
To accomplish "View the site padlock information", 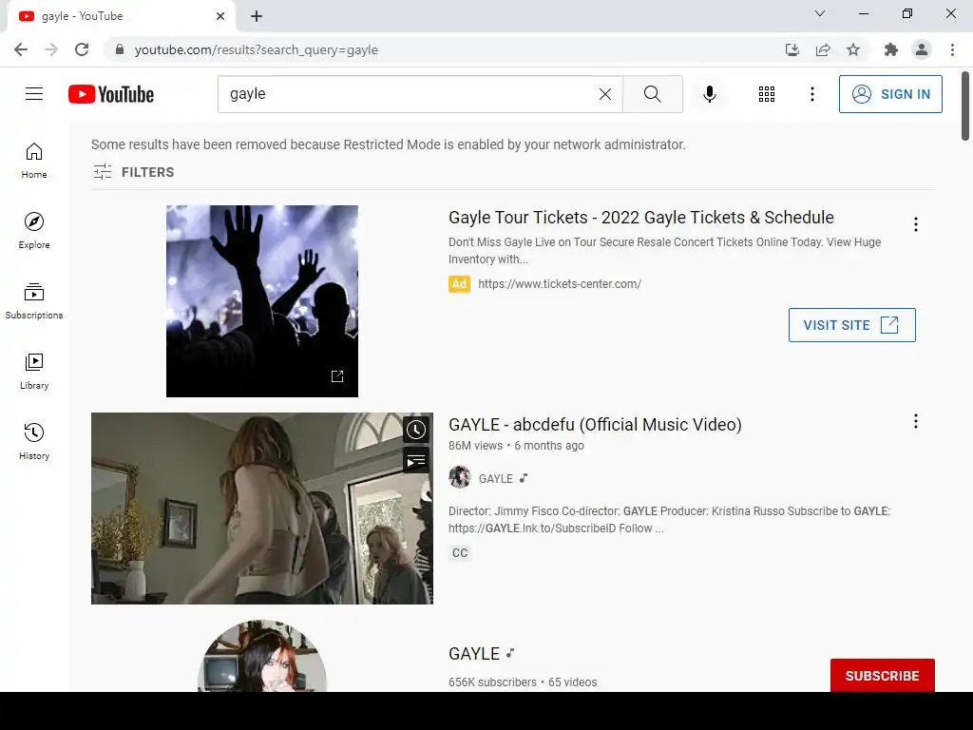I will point(120,49).
